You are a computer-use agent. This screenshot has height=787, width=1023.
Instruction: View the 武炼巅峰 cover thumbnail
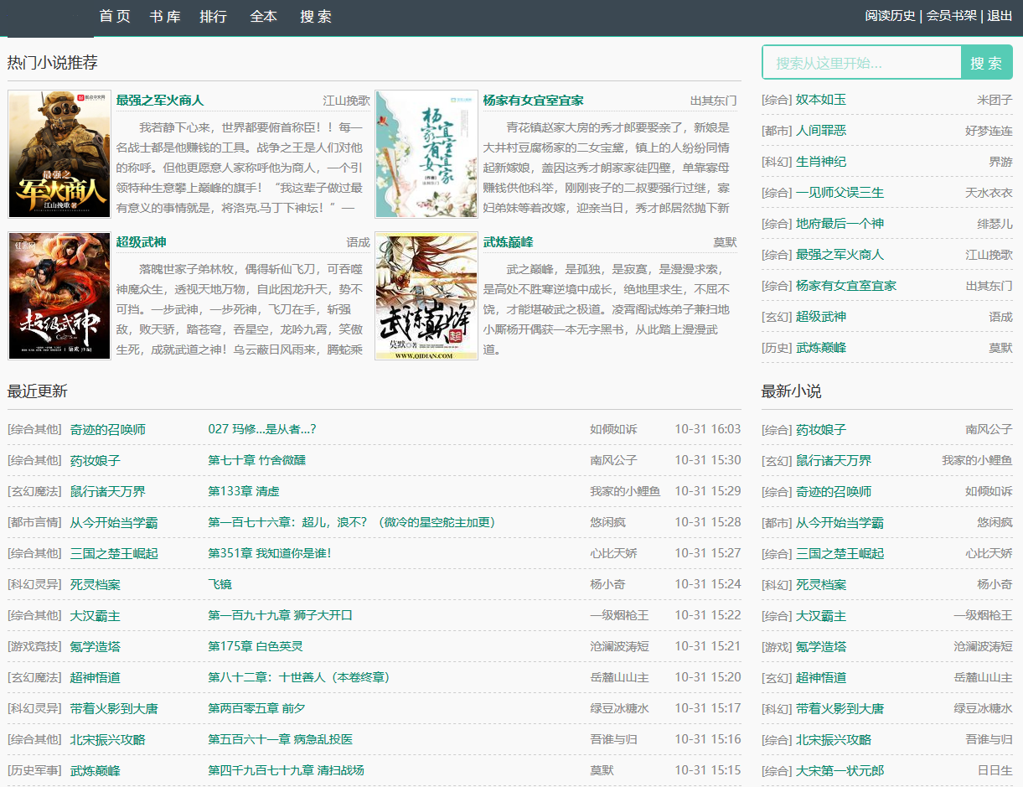click(426, 295)
